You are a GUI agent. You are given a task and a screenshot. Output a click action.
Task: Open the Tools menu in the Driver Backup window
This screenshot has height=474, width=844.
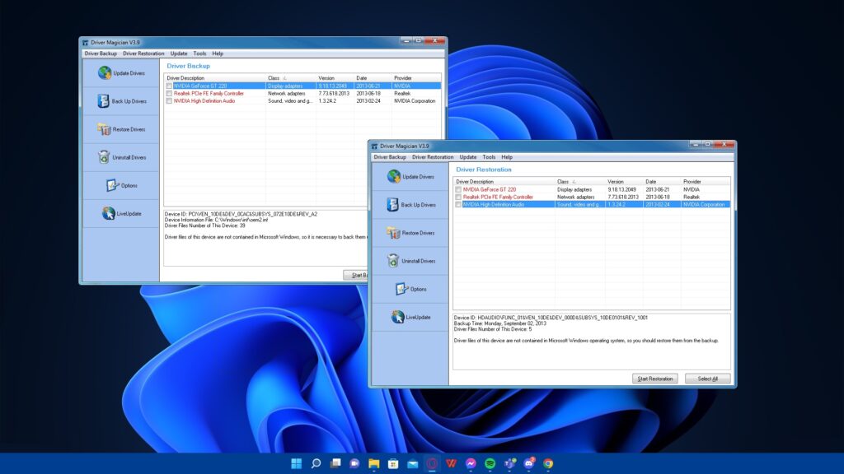pos(199,53)
